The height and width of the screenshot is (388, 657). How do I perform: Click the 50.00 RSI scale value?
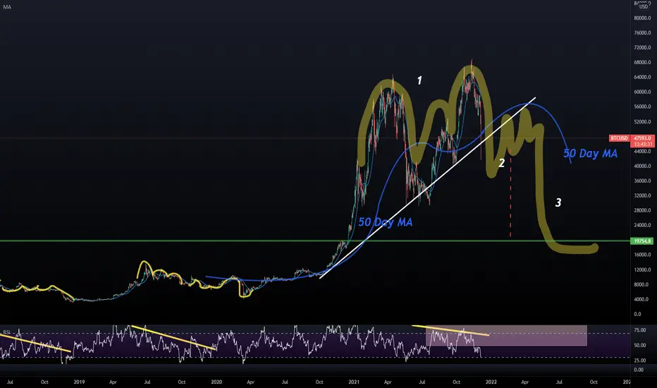(639, 346)
